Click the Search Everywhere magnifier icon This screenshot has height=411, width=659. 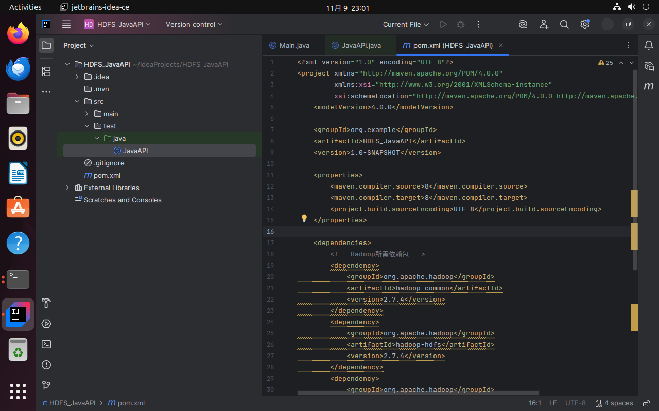[564, 24]
